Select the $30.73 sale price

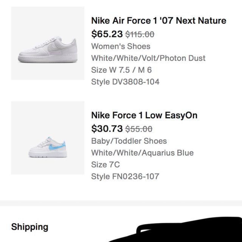(x=107, y=129)
